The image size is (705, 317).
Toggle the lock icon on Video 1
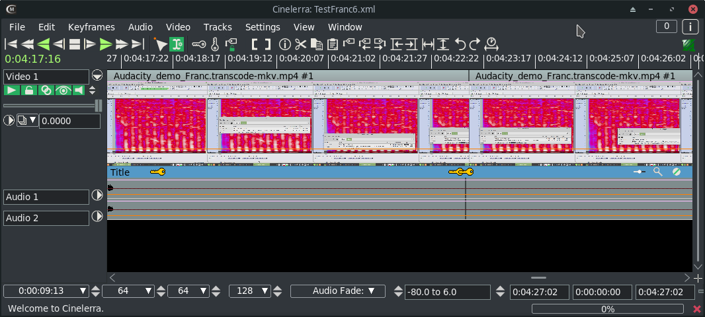pyautogui.click(x=29, y=90)
